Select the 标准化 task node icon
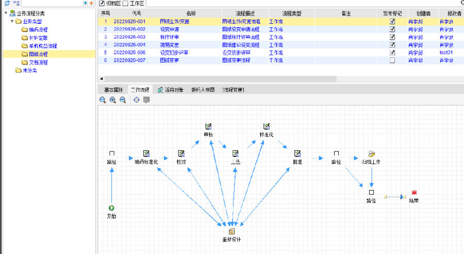This screenshot has height=254, width=464. pos(267,126)
